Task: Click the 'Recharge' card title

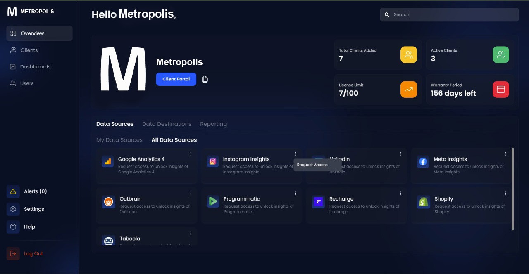Action: click(341, 199)
